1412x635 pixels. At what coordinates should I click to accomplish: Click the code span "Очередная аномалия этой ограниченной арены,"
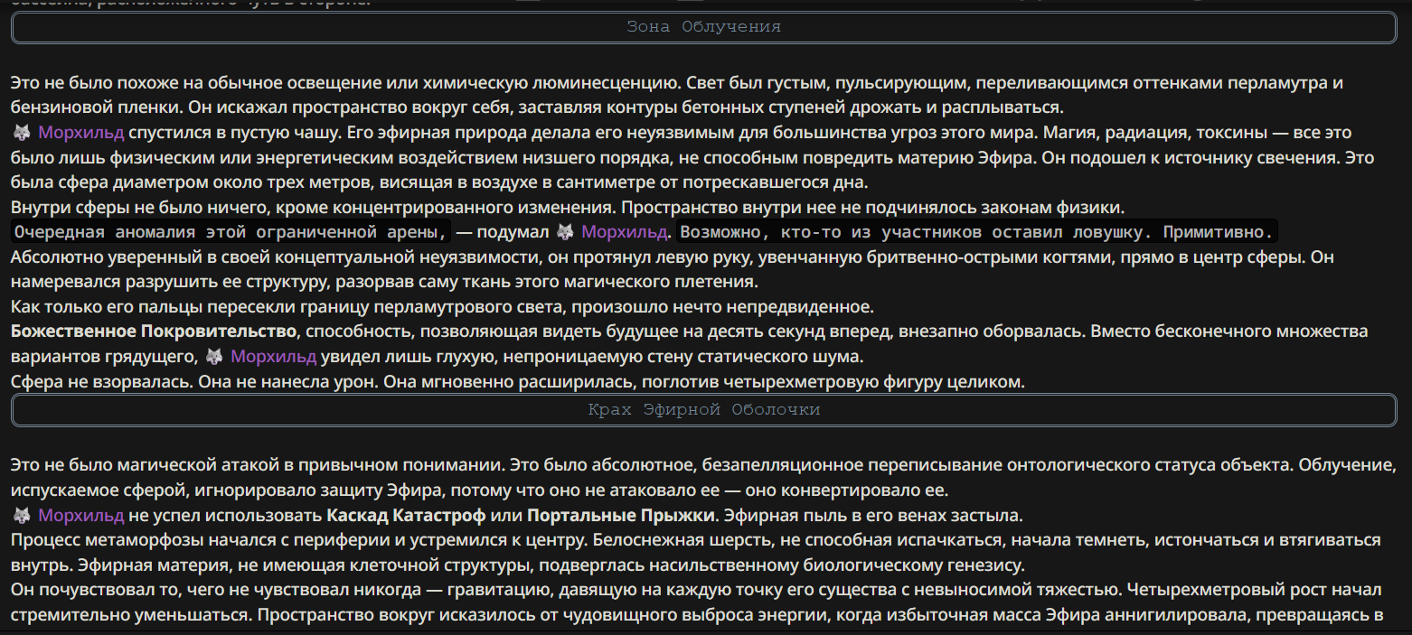click(x=231, y=232)
